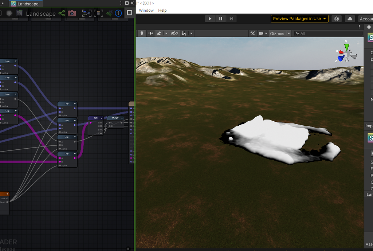Click the share shader icon
The height and width of the screenshot is (251, 373).
point(62,13)
